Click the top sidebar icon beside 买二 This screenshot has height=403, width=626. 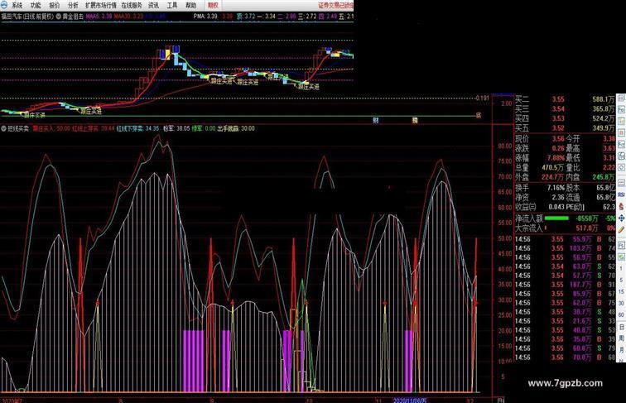pos(622,98)
